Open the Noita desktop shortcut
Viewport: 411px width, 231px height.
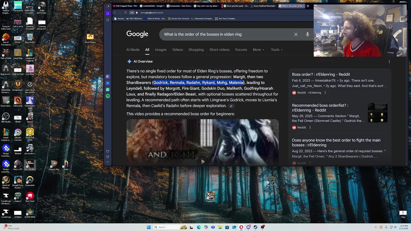[66, 165]
